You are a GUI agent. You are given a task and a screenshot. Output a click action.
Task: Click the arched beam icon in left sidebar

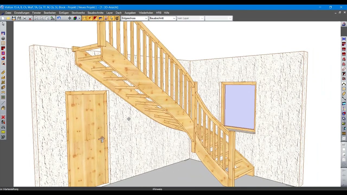[x=3, y=92]
